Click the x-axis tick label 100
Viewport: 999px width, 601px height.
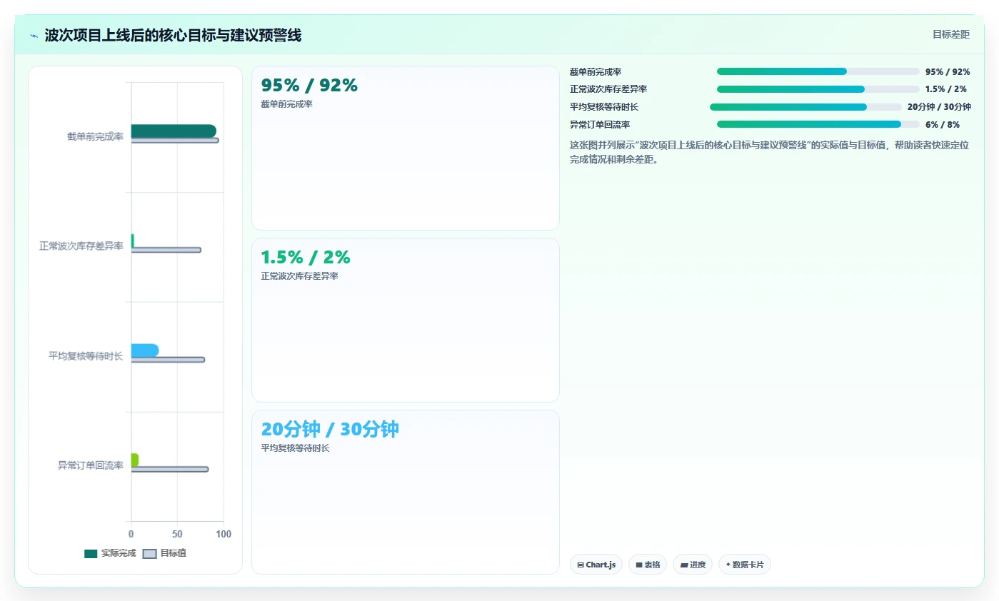[x=224, y=534]
